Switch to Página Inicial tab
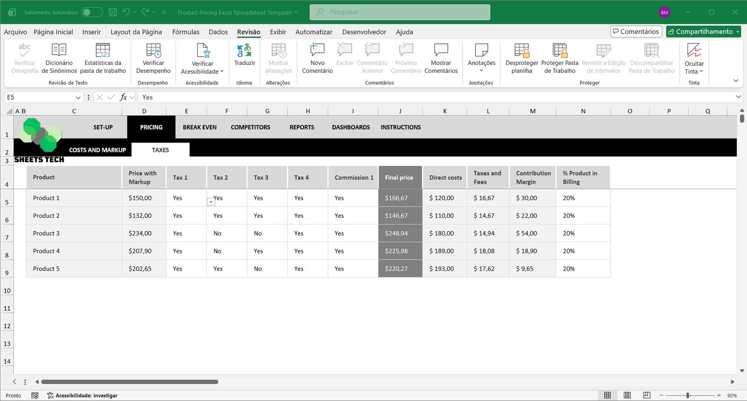 click(53, 32)
